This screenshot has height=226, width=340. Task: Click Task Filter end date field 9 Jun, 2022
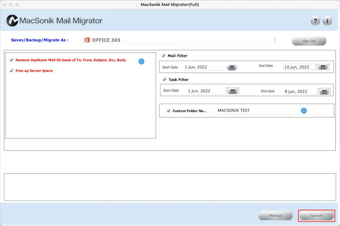pyautogui.click(x=300, y=91)
